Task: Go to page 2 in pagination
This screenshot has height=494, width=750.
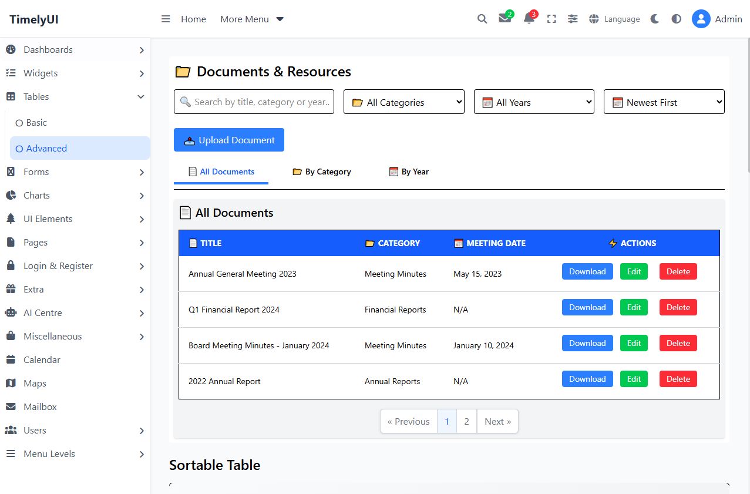Action: point(466,421)
